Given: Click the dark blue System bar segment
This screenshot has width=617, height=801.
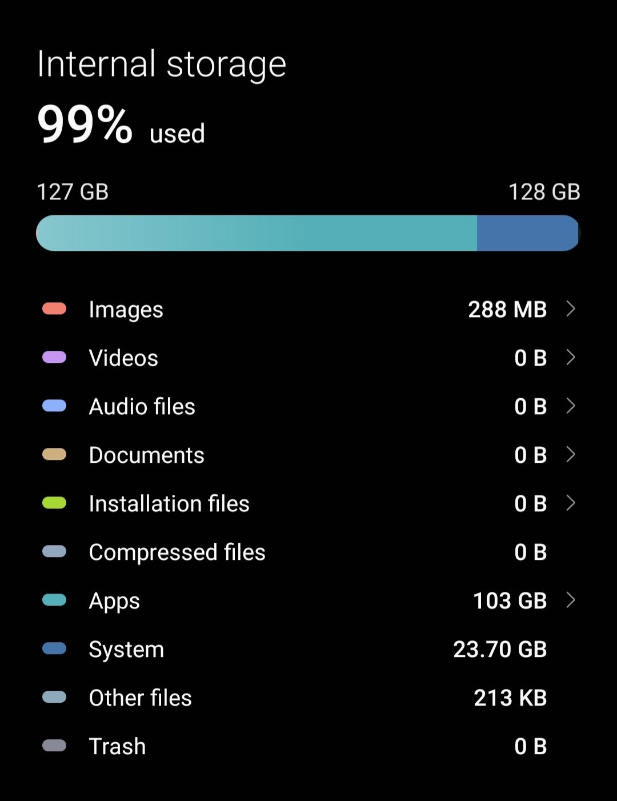Looking at the screenshot, I should click(x=527, y=233).
